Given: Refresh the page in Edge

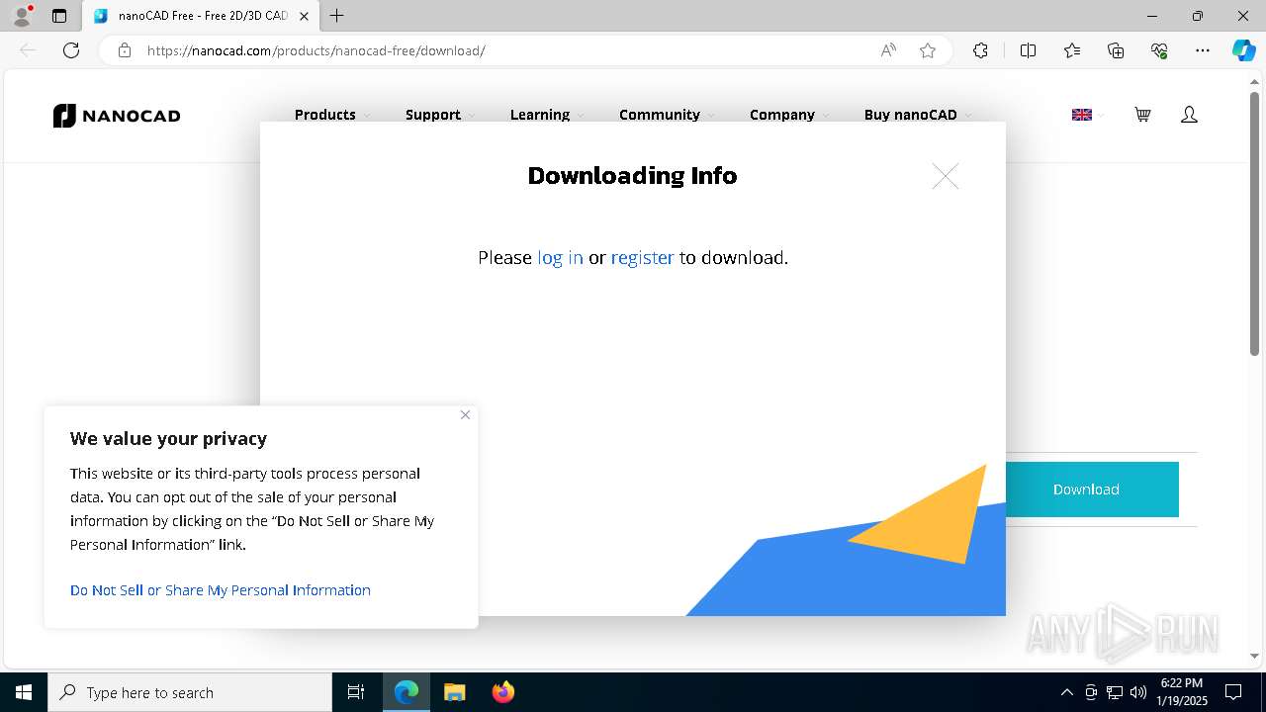Looking at the screenshot, I should point(71,50).
